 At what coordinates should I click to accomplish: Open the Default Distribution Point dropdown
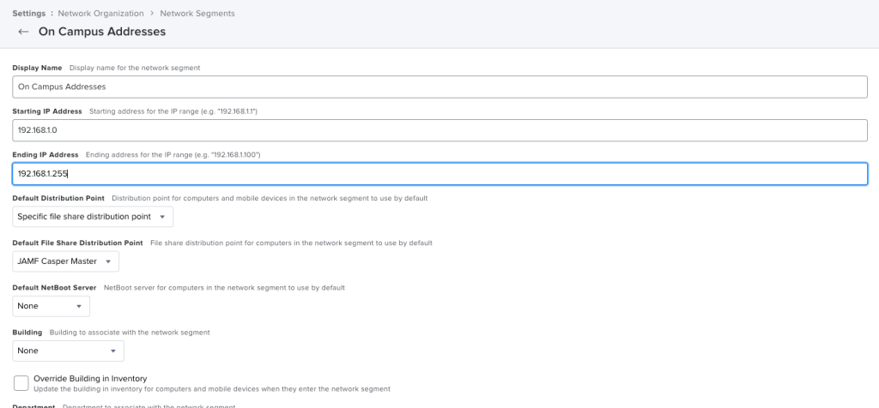tap(93, 217)
